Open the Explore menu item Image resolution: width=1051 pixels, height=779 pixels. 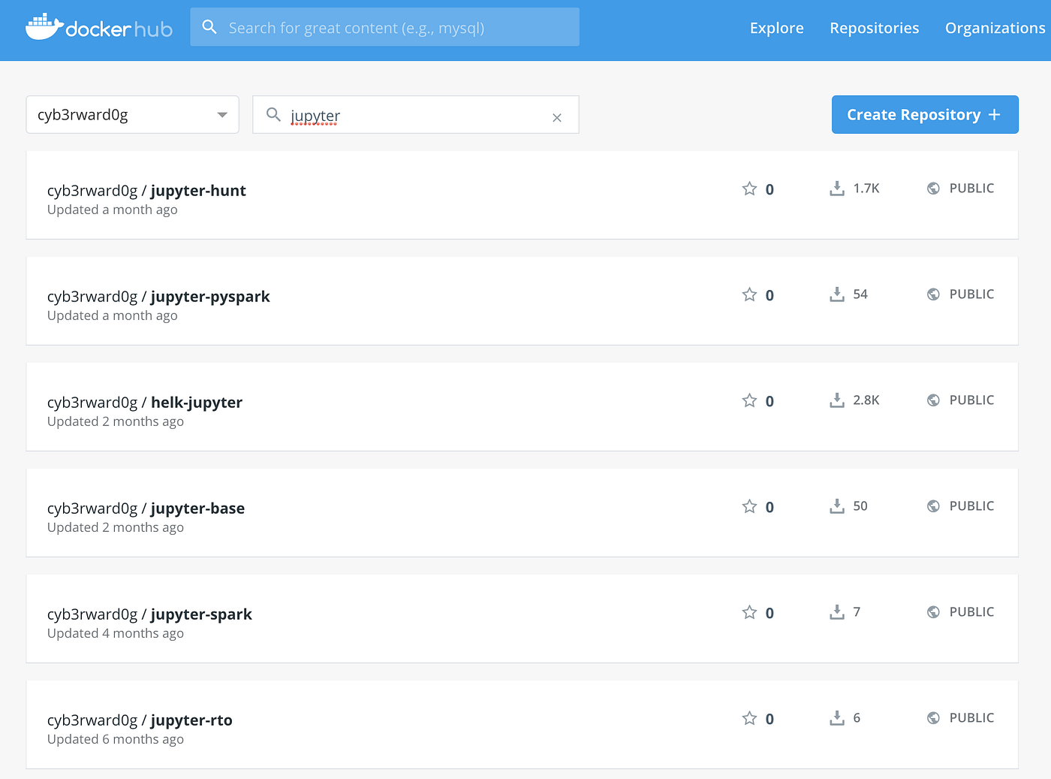point(776,28)
